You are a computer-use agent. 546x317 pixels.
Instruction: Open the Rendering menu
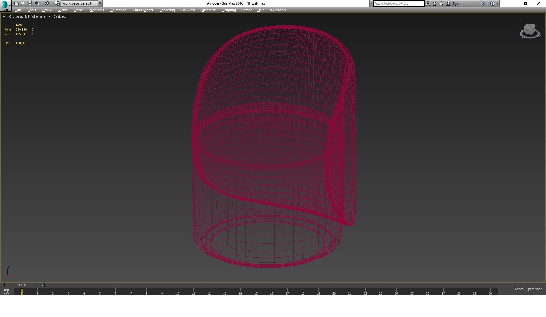167,10
